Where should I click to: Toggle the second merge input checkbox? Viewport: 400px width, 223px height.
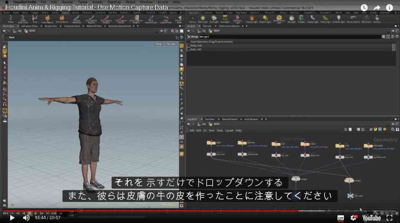tap(189, 49)
